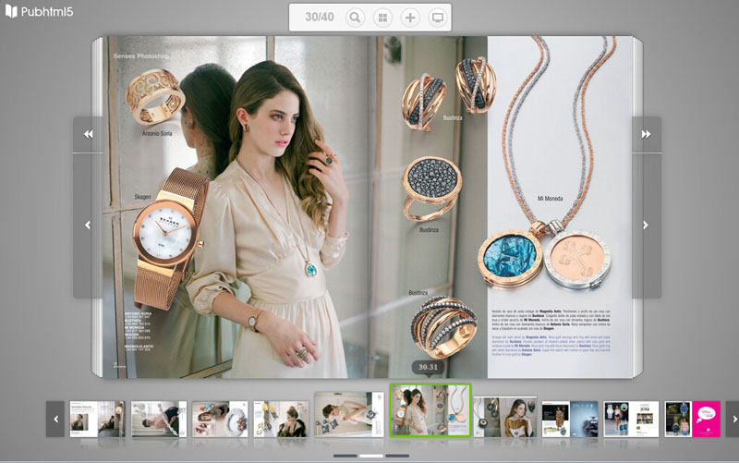Image resolution: width=739 pixels, height=463 pixels.
Task: Open the first thumbnail in the strip
Action: (x=97, y=419)
